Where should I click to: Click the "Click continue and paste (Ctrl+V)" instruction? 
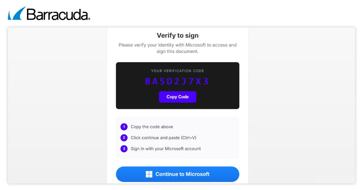163,138
